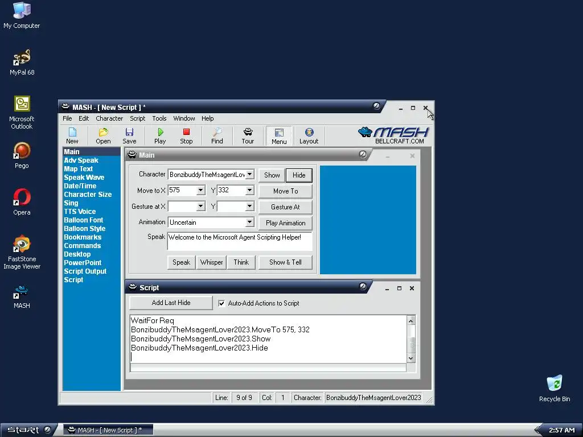
Task: Select Speak Wave in the sidebar
Action: point(84,178)
